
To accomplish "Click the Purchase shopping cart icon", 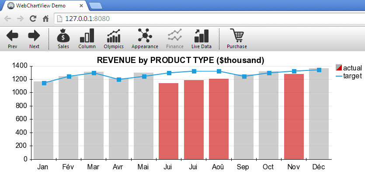I will [x=237, y=36].
